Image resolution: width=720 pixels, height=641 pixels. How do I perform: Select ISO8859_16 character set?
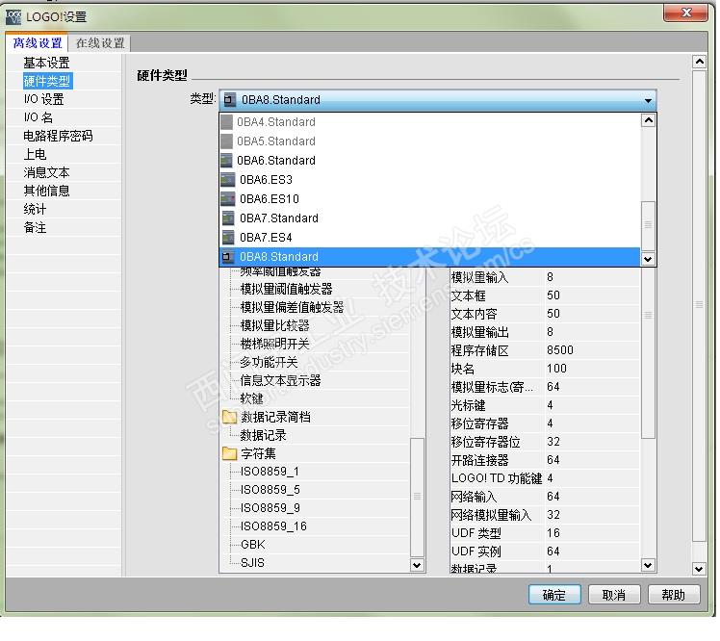click(273, 527)
